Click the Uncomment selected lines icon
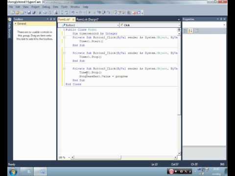235x176 pixels. tap(67, 12)
